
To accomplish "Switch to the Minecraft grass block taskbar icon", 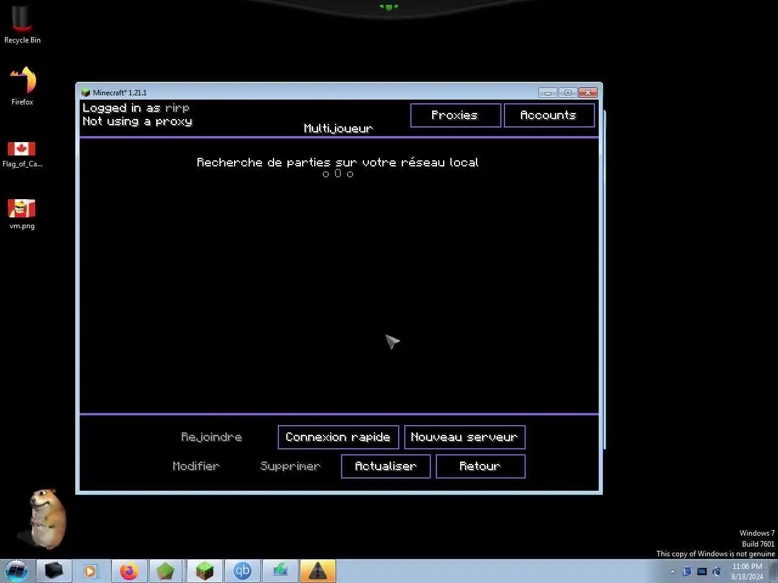I will tap(204, 571).
